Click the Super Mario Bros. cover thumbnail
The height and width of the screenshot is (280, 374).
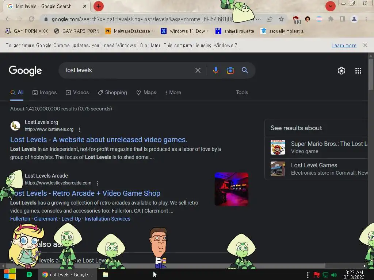point(278,147)
